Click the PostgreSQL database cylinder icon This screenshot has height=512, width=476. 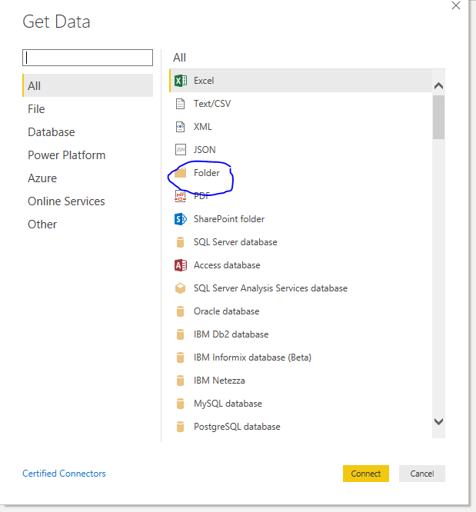click(x=180, y=427)
